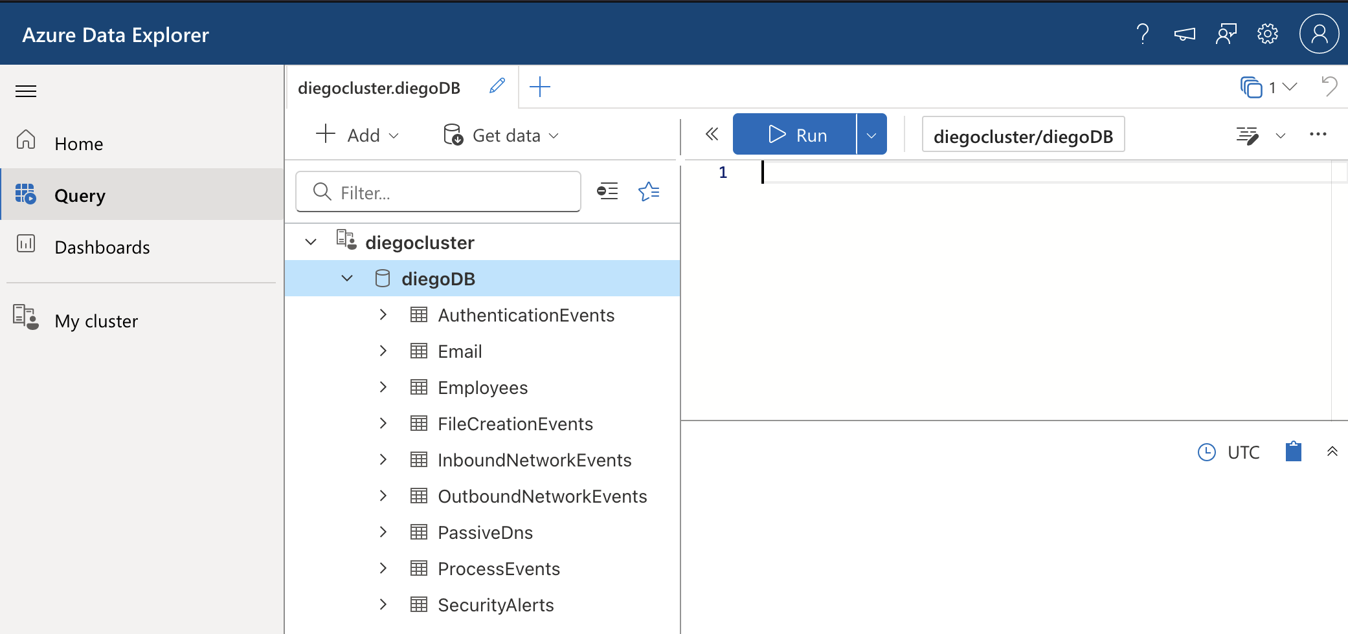Open the Query page in sidebar

click(142, 195)
